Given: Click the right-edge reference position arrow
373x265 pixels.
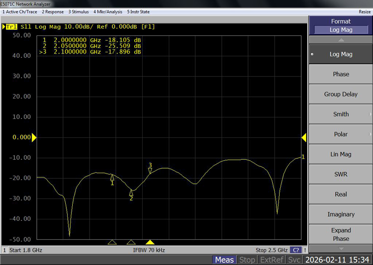Looking at the screenshot, I should [304, 137].
